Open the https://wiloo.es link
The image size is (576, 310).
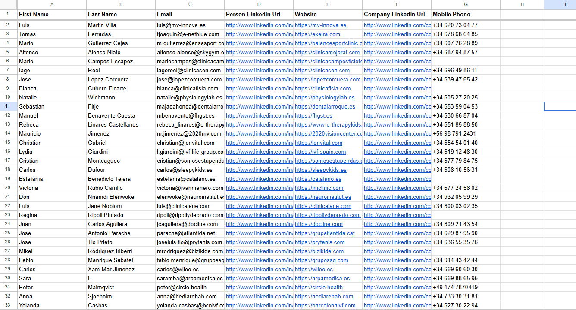pos(314,269)
